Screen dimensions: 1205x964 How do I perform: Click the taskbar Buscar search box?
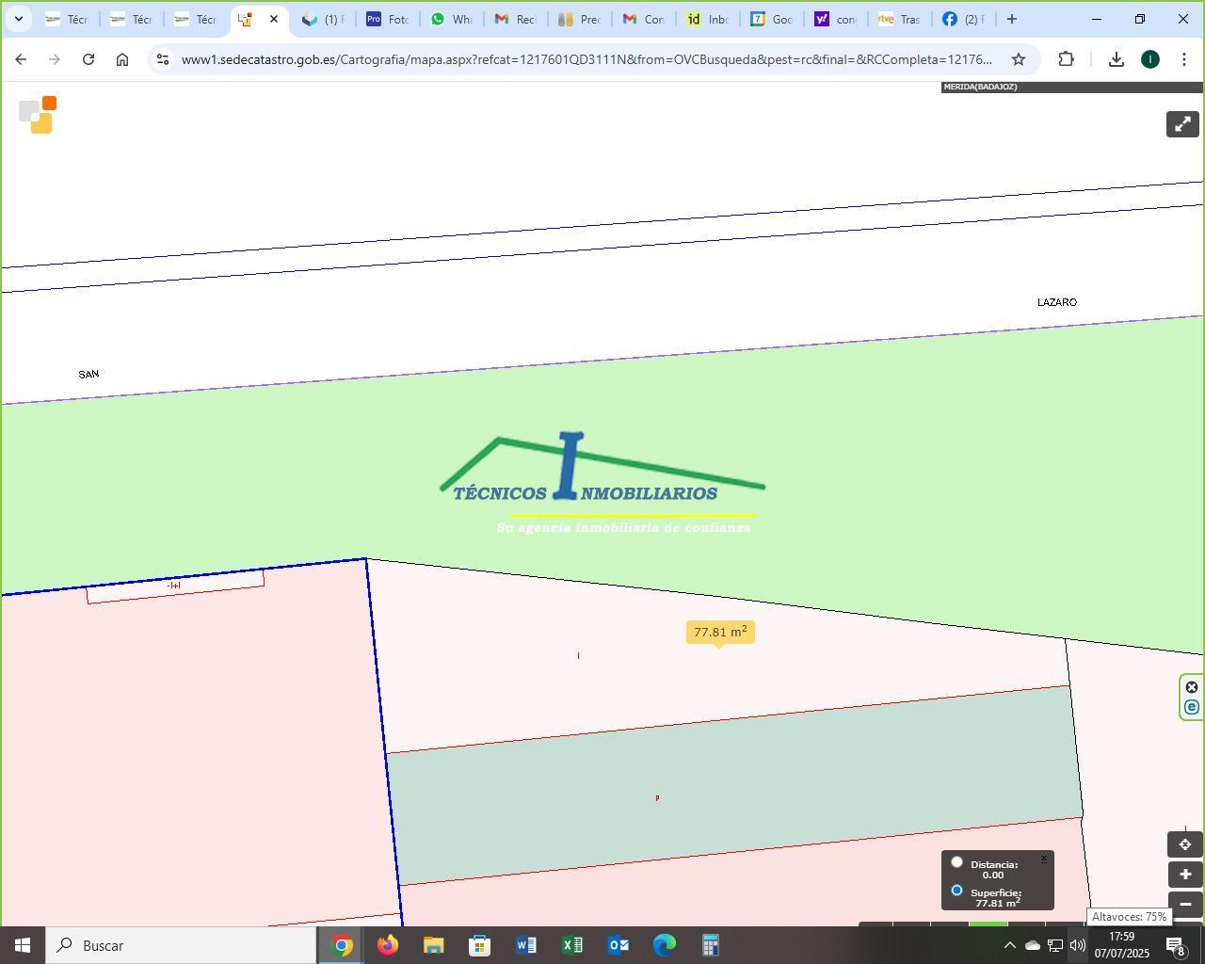pyautogui.click(x=181, y=945)
